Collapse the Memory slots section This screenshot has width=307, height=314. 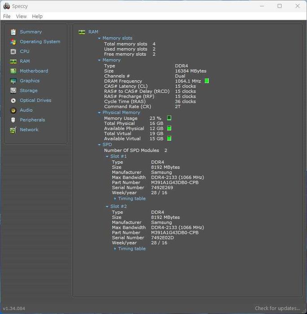click(x=99, y=38)
